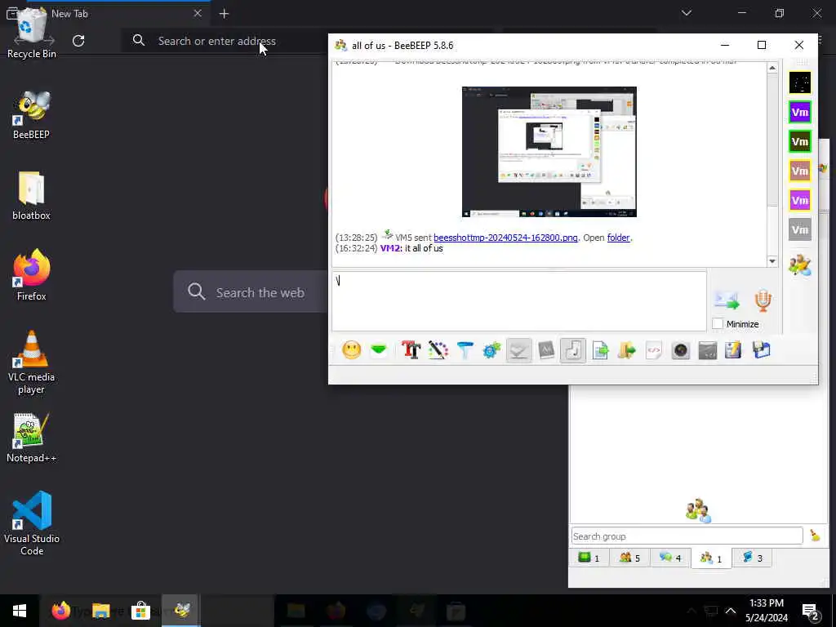Viewport: 836px width, 627px height.
Task: Open the font style TT icon
Action: (x=411, y=350)
